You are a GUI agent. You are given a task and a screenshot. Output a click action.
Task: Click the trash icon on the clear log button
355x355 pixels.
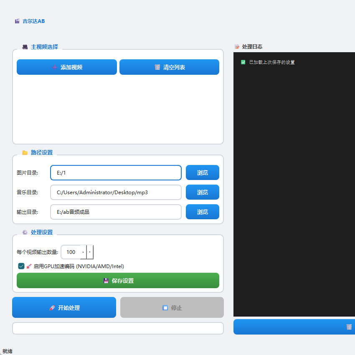349,327
